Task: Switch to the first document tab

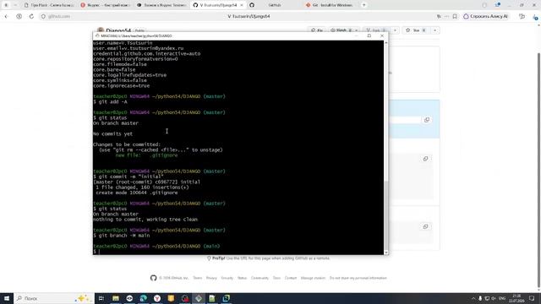Action: pos(50,5)
